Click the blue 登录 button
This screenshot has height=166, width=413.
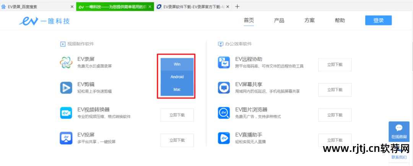(378, 21)
